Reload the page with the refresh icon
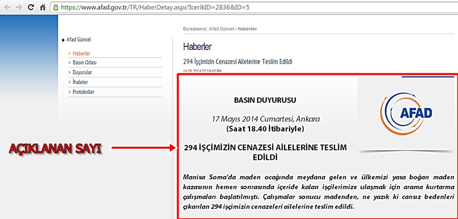The height and width of the screenshot is (219, 458). click(x=31, y=8)
